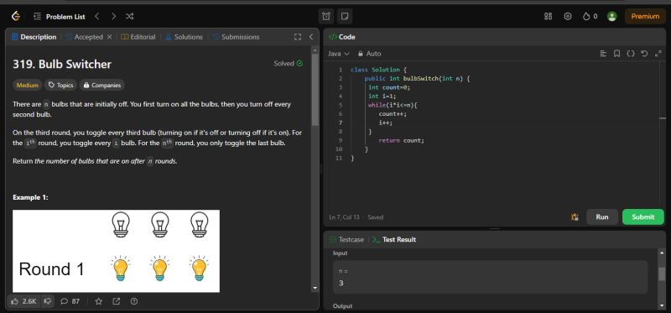Viewport: 671px width, 313px height.
Task: Go to the next problem arrow
Action: coord(113,16)
